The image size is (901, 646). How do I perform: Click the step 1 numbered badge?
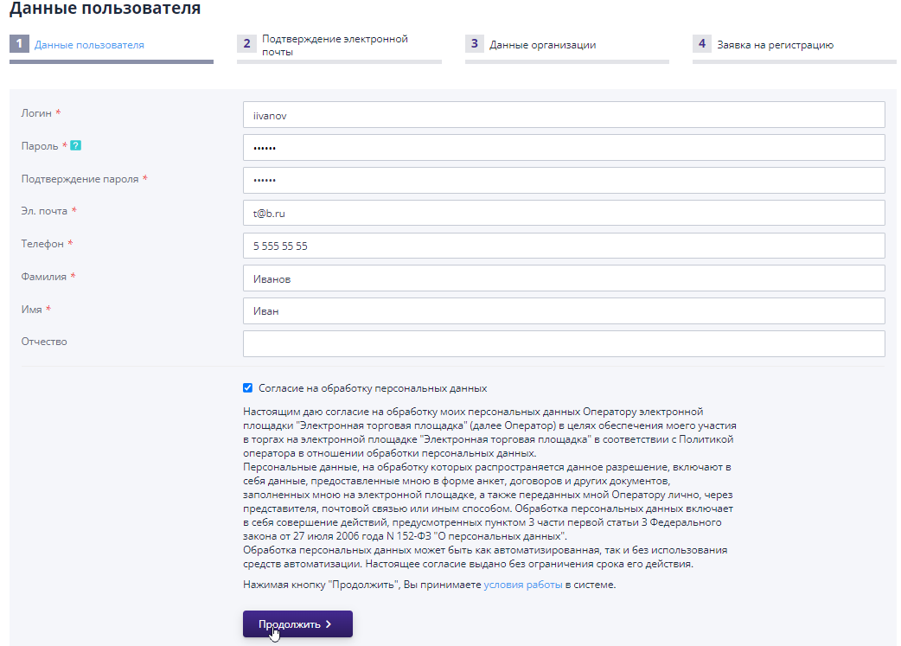pyautogui.click(x=19, y=42)
